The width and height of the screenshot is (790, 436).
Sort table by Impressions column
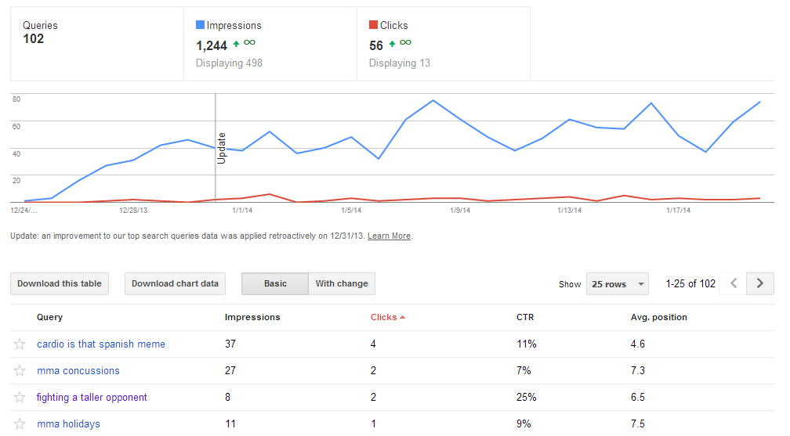pyautogui.click(x=252, y=318)
